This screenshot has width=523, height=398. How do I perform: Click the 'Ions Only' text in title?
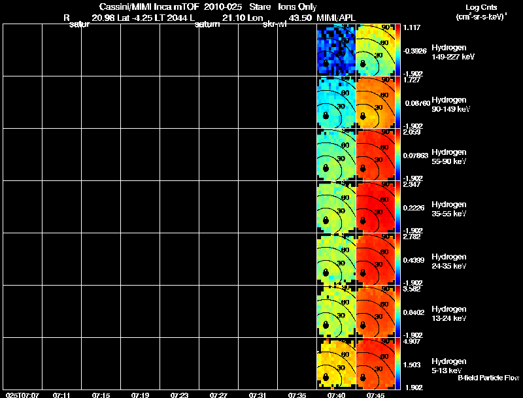[297, 7]
